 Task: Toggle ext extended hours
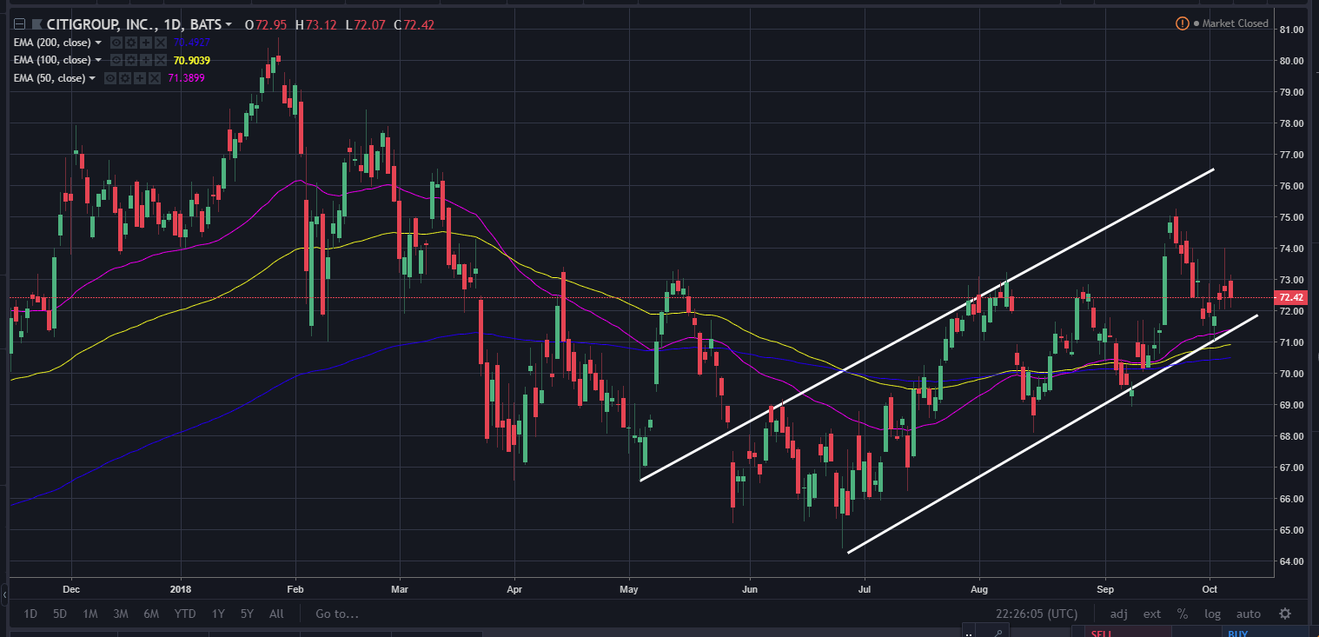point(1151,614)
